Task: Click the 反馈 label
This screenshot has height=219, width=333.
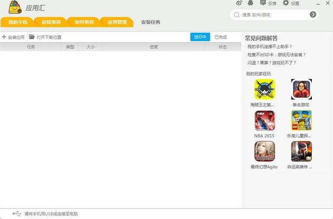Action: [x=272, y=3]
